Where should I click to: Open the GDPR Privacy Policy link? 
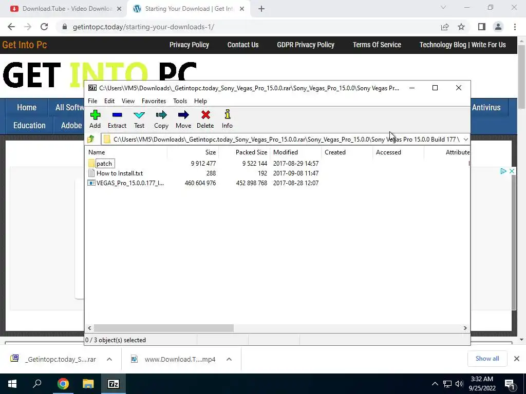pos(306,45)
